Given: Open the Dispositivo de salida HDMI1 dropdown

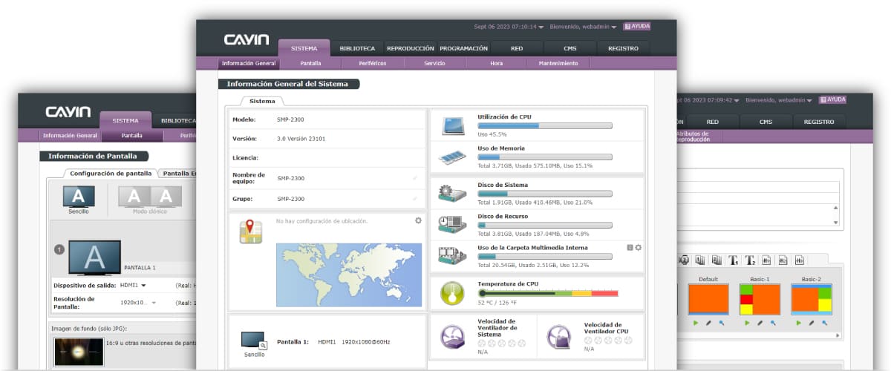Looking at the screenshot, I should pyautogui.click(x=134, y=285).
